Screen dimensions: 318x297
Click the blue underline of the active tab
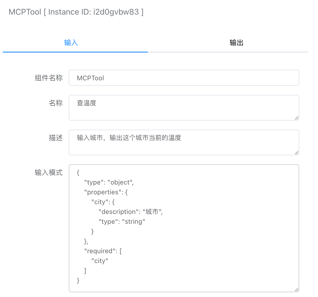click(x=75, y=52)
